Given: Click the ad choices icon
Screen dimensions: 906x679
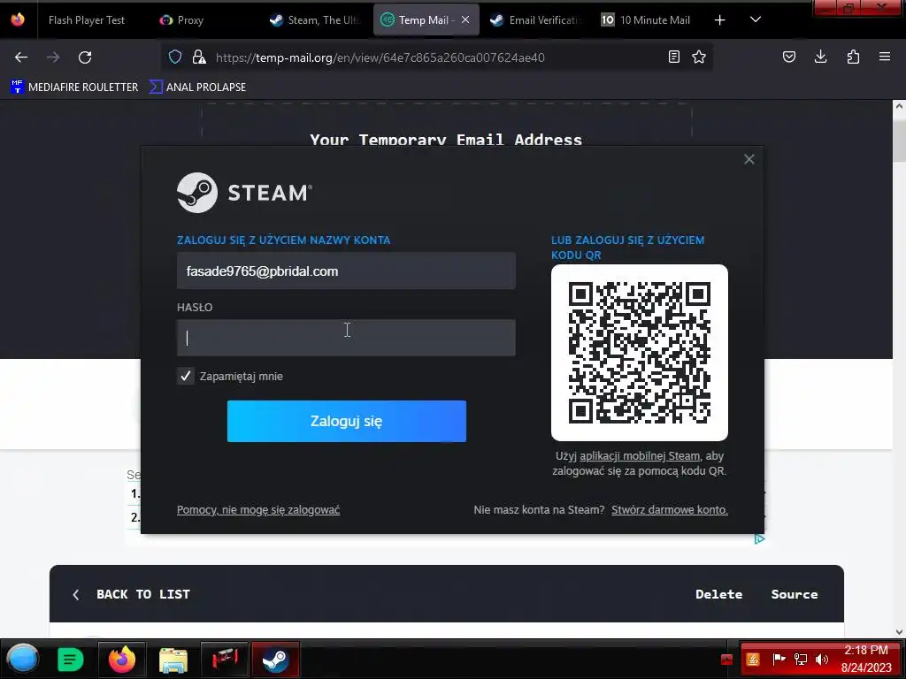Looking at the screenshot, I should [759, 538].
